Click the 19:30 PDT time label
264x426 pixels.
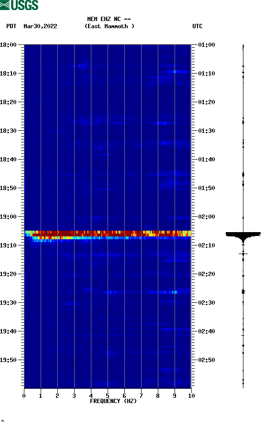coord(8,303)
